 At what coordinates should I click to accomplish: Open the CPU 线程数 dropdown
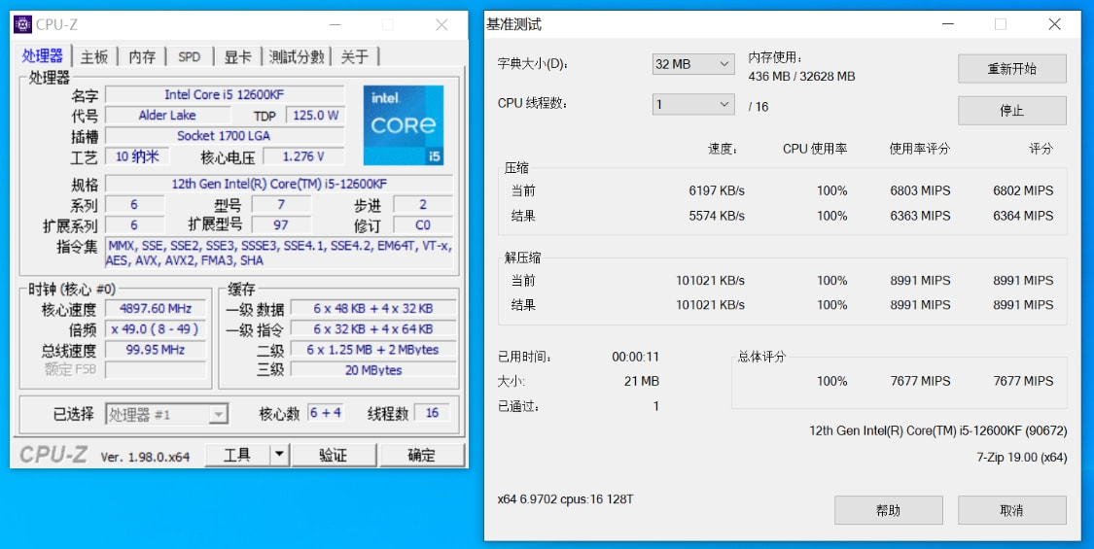coord(692,105)
